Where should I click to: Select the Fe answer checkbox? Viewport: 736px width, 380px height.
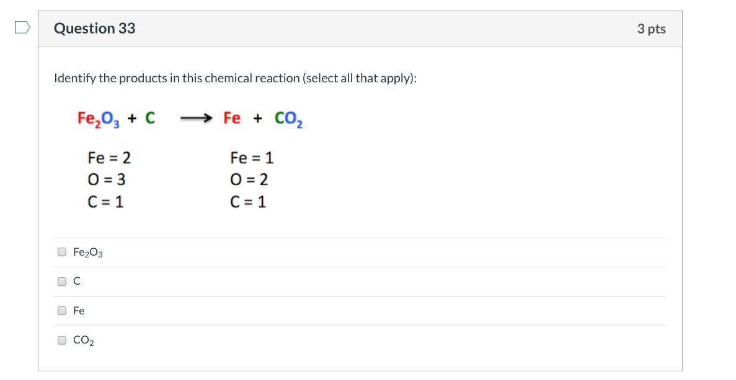pyautogui.click(x=62, y=311)
